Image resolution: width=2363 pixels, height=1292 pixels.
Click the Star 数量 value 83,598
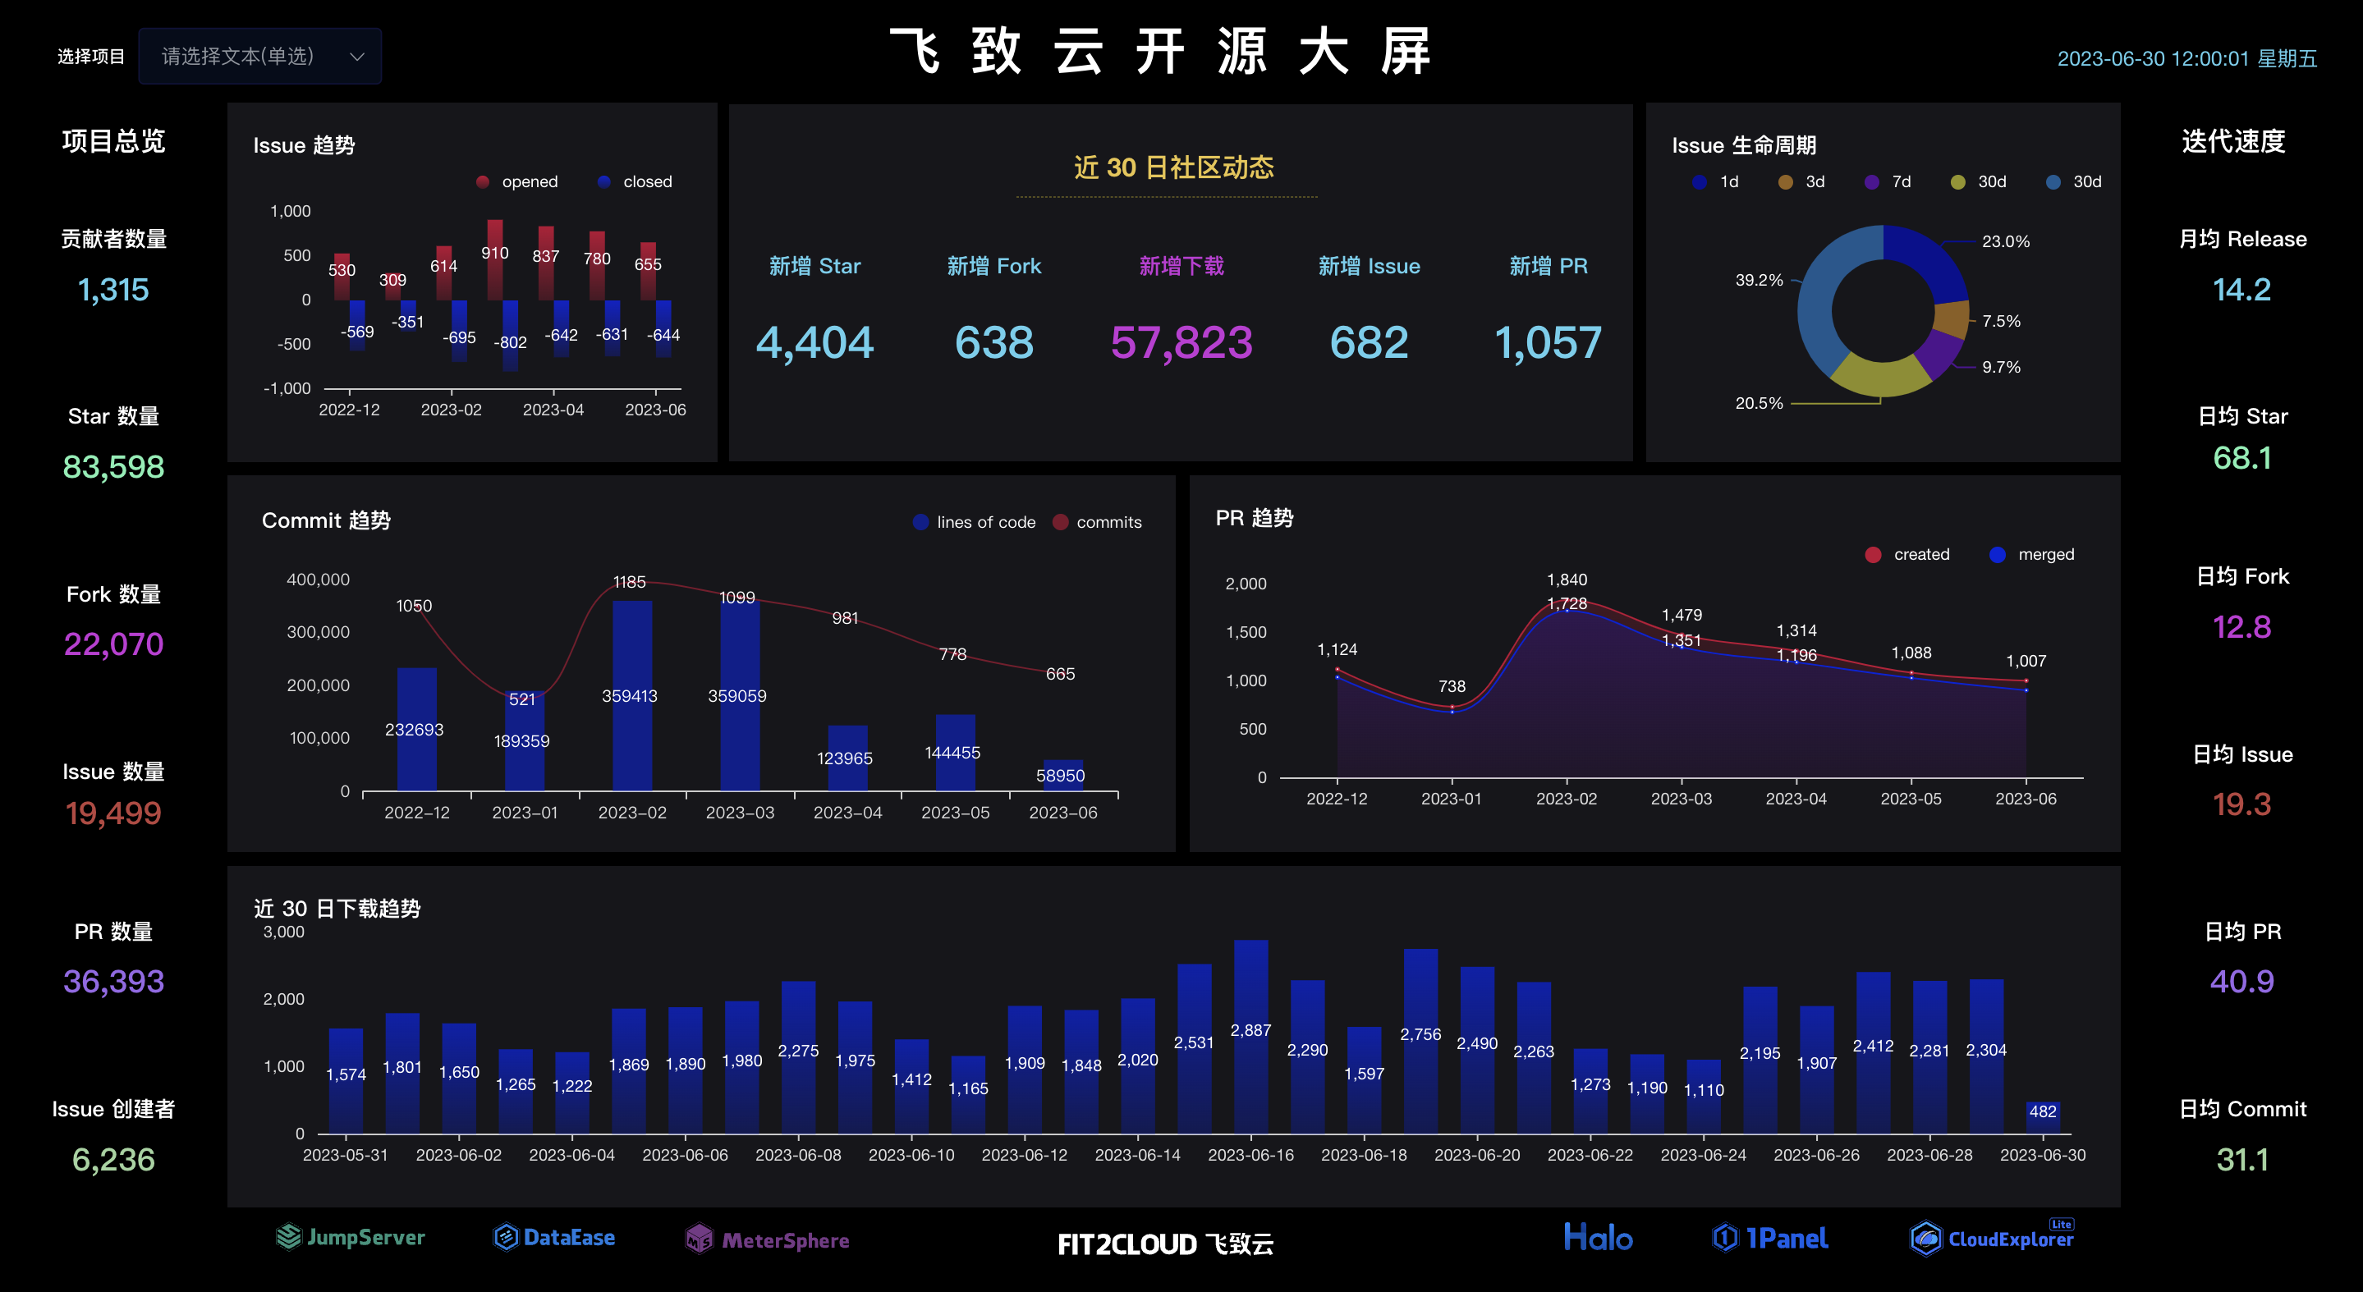pyautogui.click(x=112, y=467)
